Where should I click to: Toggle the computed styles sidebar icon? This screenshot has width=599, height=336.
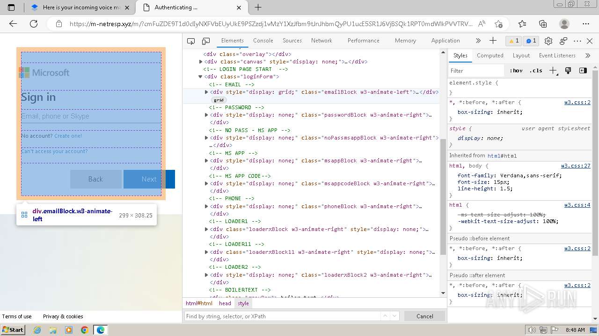coord(583,70)
